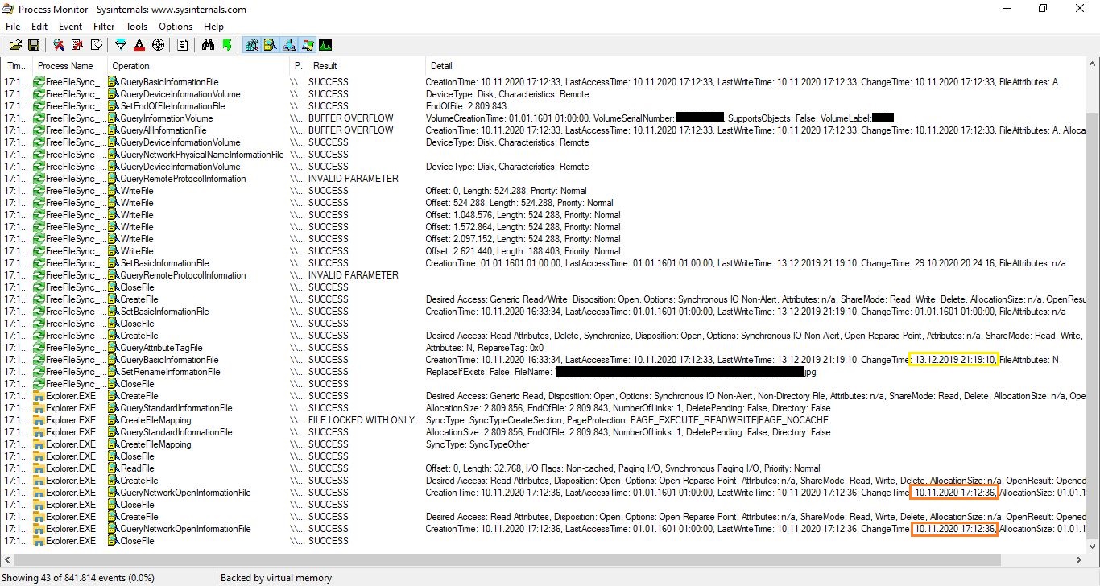This screenshot has height=586, width=1100.
Task: Toggle Show Registry Activity
Action: coord(251,45)
